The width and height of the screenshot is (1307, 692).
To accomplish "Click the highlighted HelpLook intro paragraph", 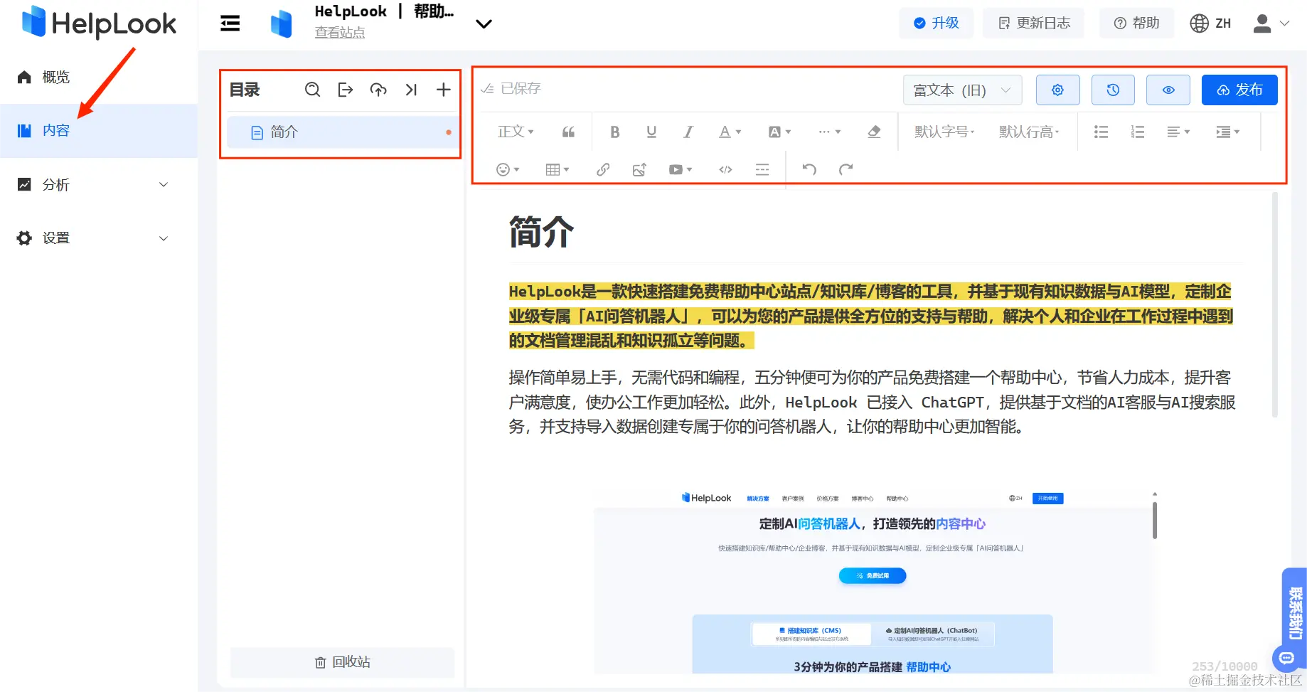I will pyautogui.click(x=871, y=316).
